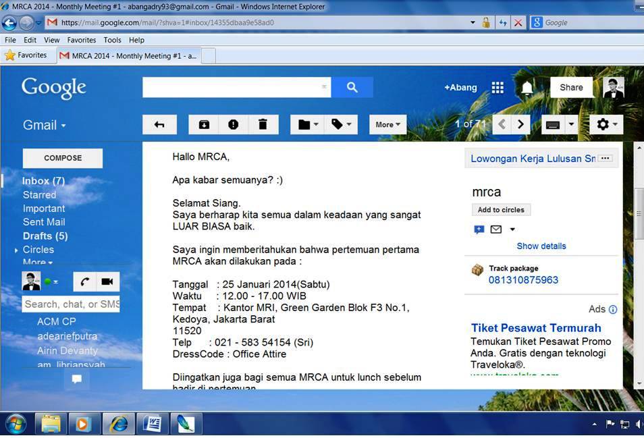Click the browser back arrow button
Viewport: 644px width, 438px height.
pyautogui.click(x=9, y=23)
